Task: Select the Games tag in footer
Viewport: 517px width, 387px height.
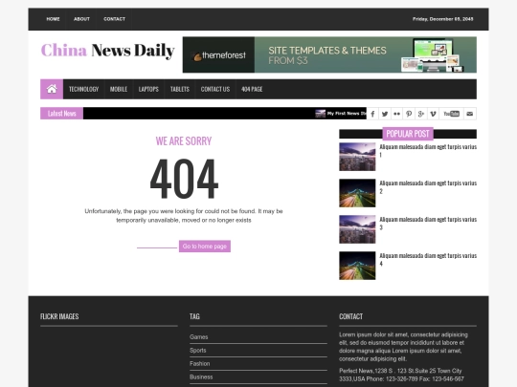Action: click(198, 337)
